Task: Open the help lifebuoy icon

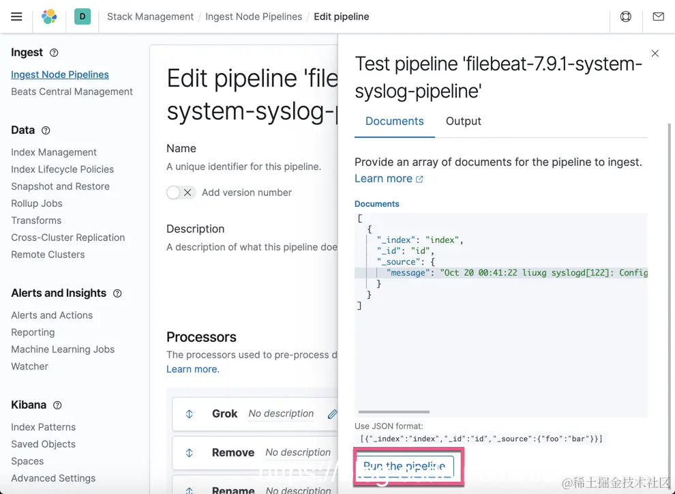Action: (625, 16)
